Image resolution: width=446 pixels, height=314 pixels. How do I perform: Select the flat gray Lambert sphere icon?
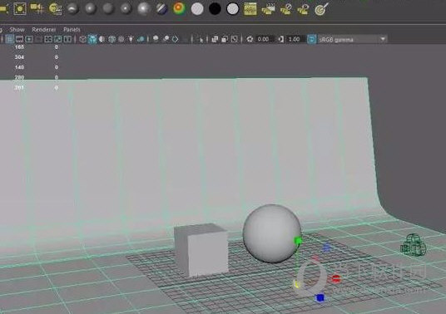tap(108, 9)
